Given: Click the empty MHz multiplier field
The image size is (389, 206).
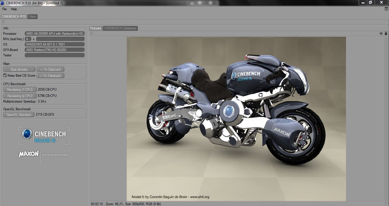Looking at the screenshot, I should pos(60,39).
